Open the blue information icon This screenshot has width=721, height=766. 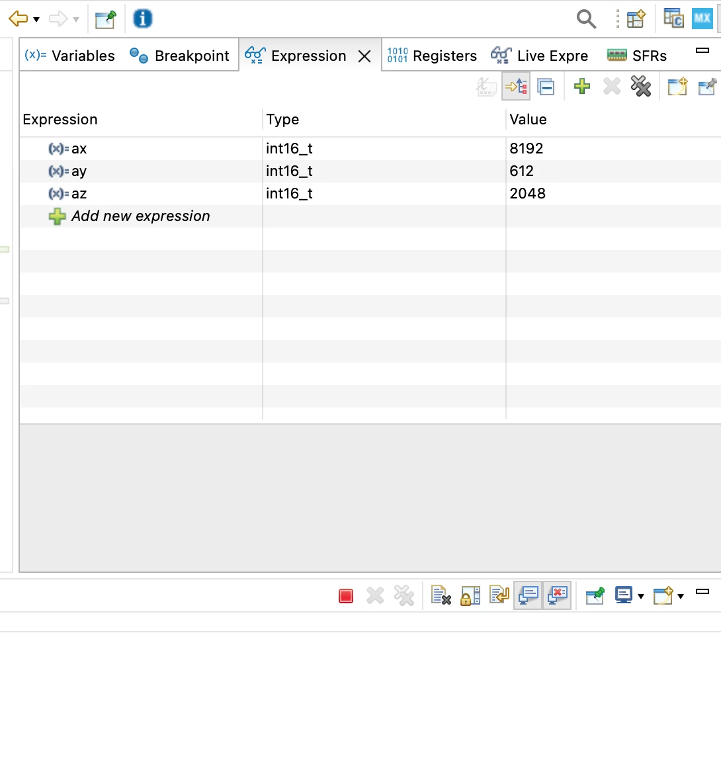142,19
